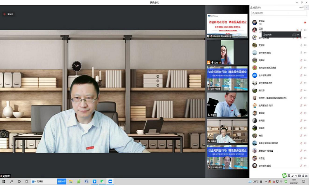Switch Sogou input mode via 五 icon
309x185 pixels.
(x=289, y=176)
